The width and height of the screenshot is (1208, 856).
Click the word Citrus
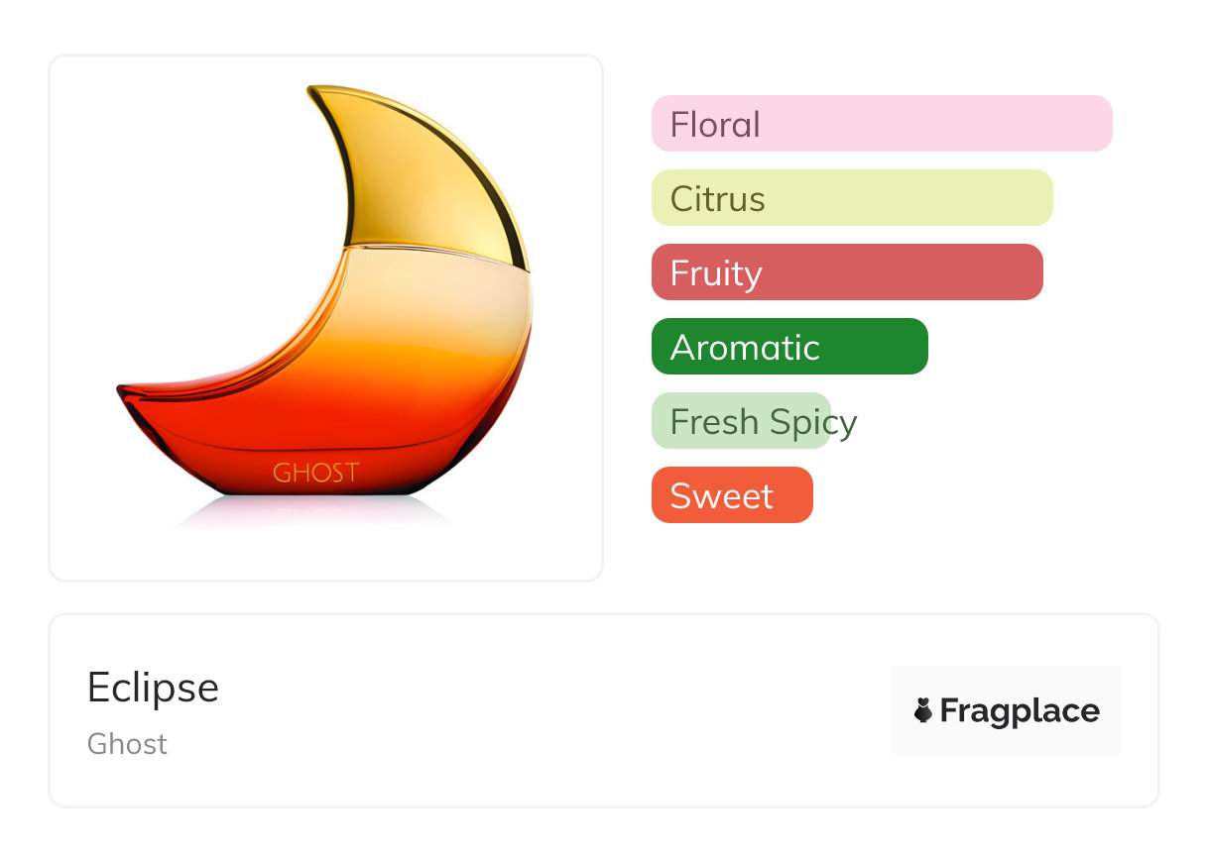click(717, 199)
